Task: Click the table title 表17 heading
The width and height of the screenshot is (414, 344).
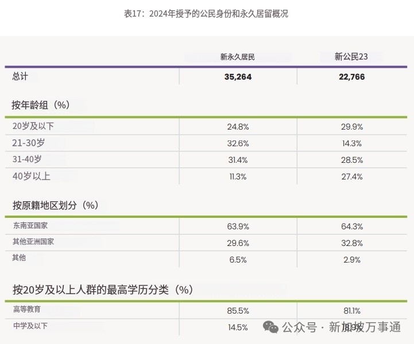Action: pos(206,14)
